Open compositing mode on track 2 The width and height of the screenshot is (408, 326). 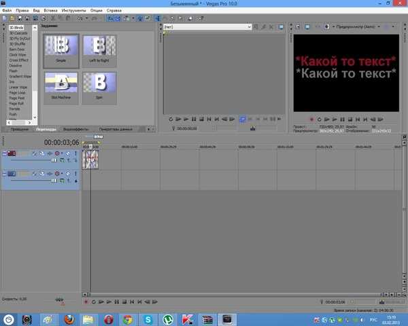62,181
